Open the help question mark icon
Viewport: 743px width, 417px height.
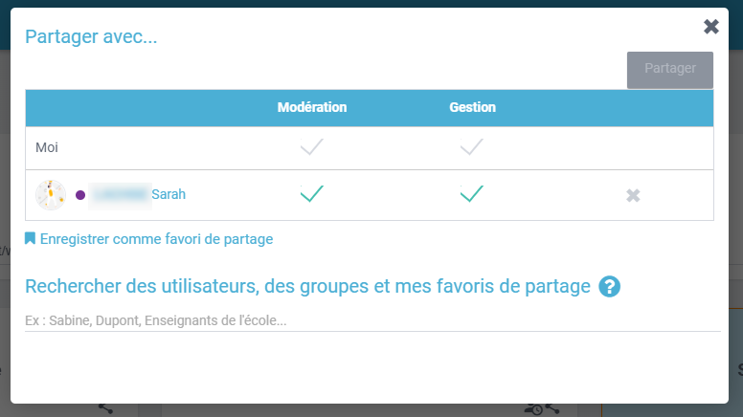coord(610,286)
